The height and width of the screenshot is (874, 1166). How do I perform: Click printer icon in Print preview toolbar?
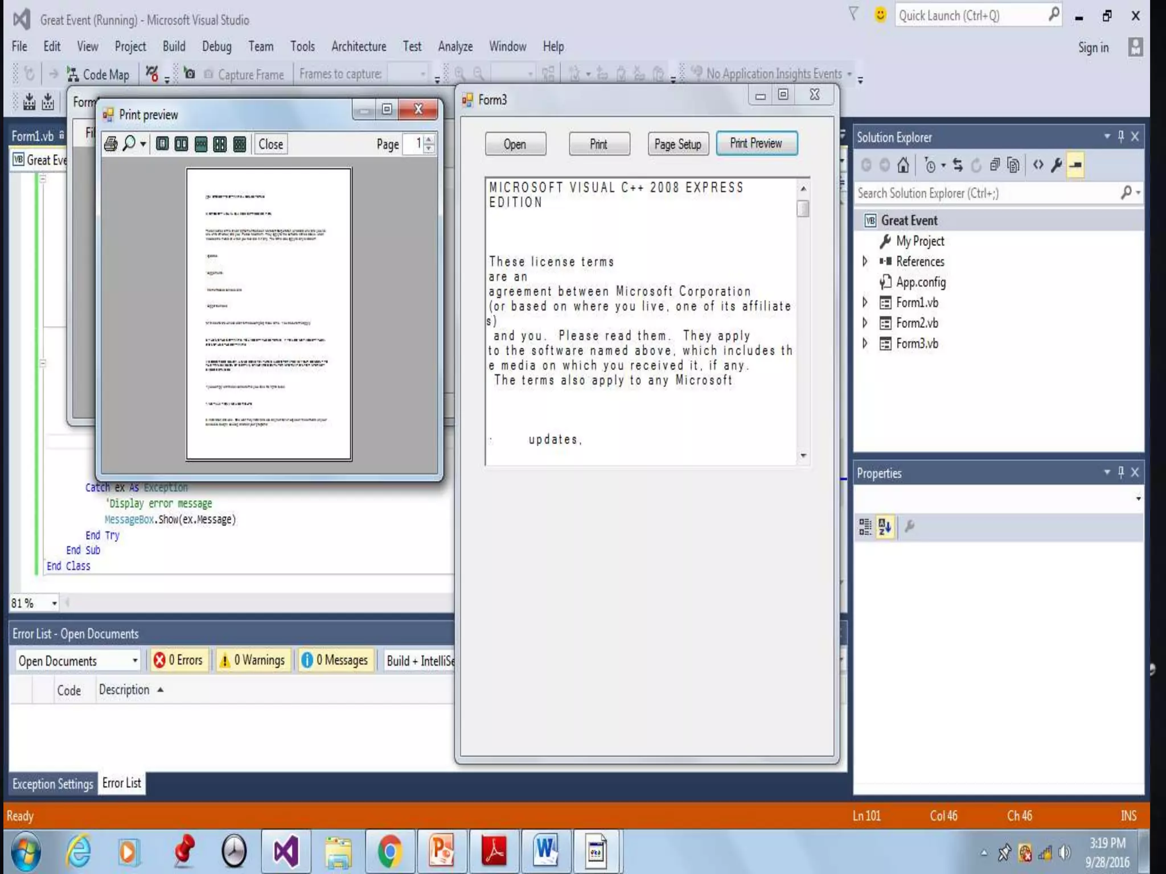[111, 144]
